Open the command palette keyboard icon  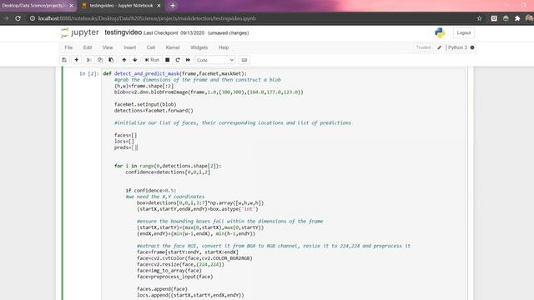pos(244,60)
